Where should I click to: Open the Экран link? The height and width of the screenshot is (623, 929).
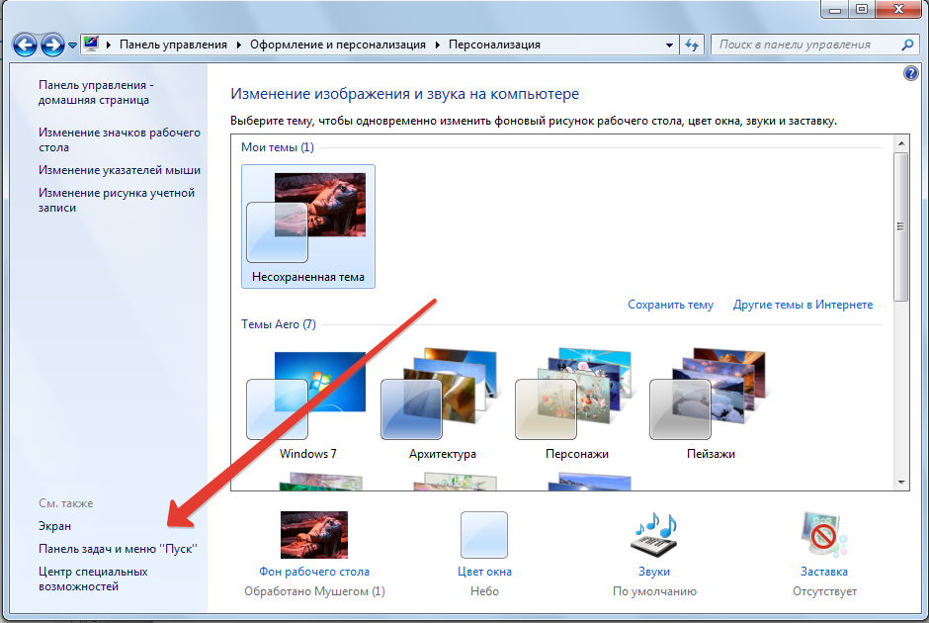54,526
